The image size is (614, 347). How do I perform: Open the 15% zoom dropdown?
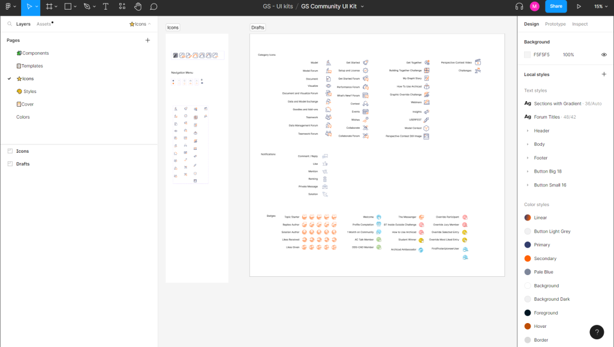(x=600, y=7)
